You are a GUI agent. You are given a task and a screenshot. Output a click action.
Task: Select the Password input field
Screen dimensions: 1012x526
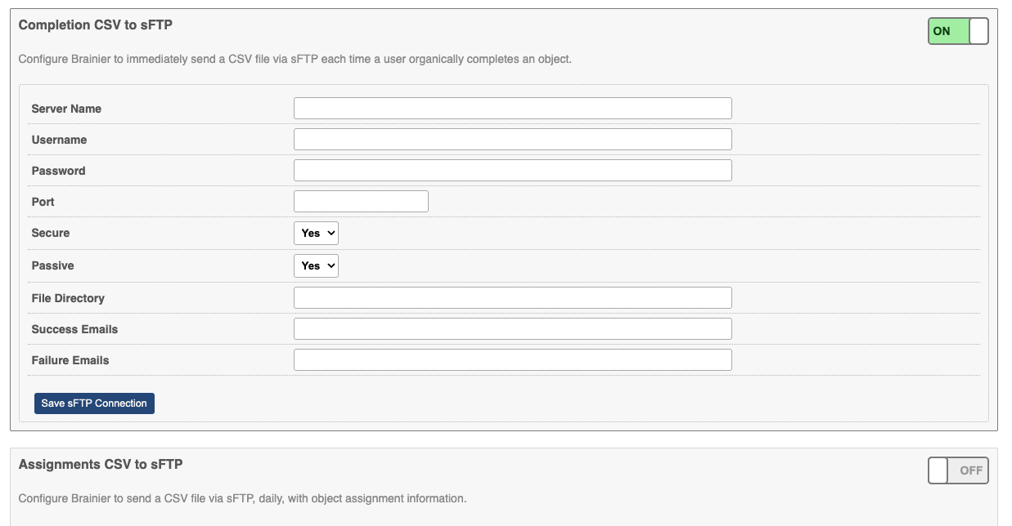pyautogui.click(x=512, y=171)
